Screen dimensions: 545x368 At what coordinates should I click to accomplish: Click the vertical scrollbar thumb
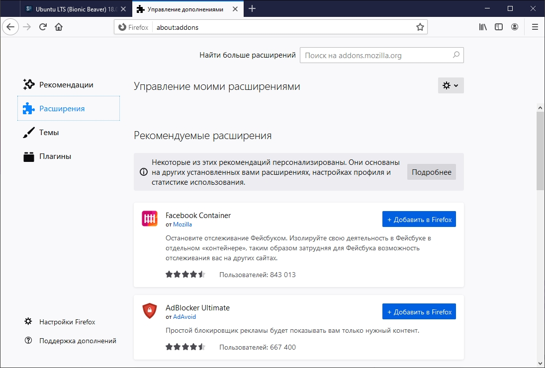pos(540,151)
